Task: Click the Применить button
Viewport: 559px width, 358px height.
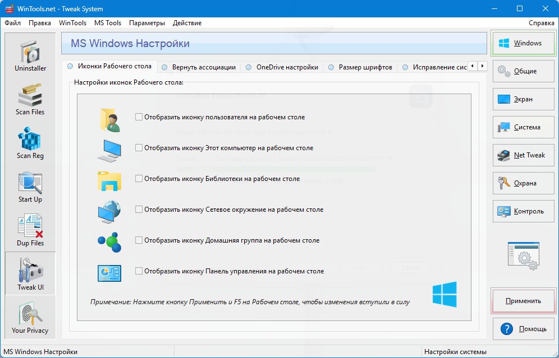Action: 523,301
